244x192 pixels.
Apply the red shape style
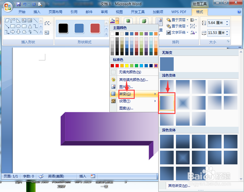coord(95,28)
